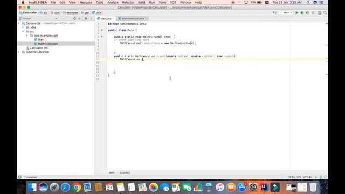This screenshot has height=194, width=345.
Task: Click the stop process icon
Action: (x=313, y=13)
